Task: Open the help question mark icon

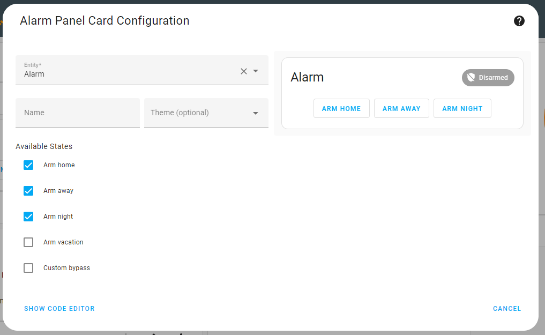Action: point(519,20)
